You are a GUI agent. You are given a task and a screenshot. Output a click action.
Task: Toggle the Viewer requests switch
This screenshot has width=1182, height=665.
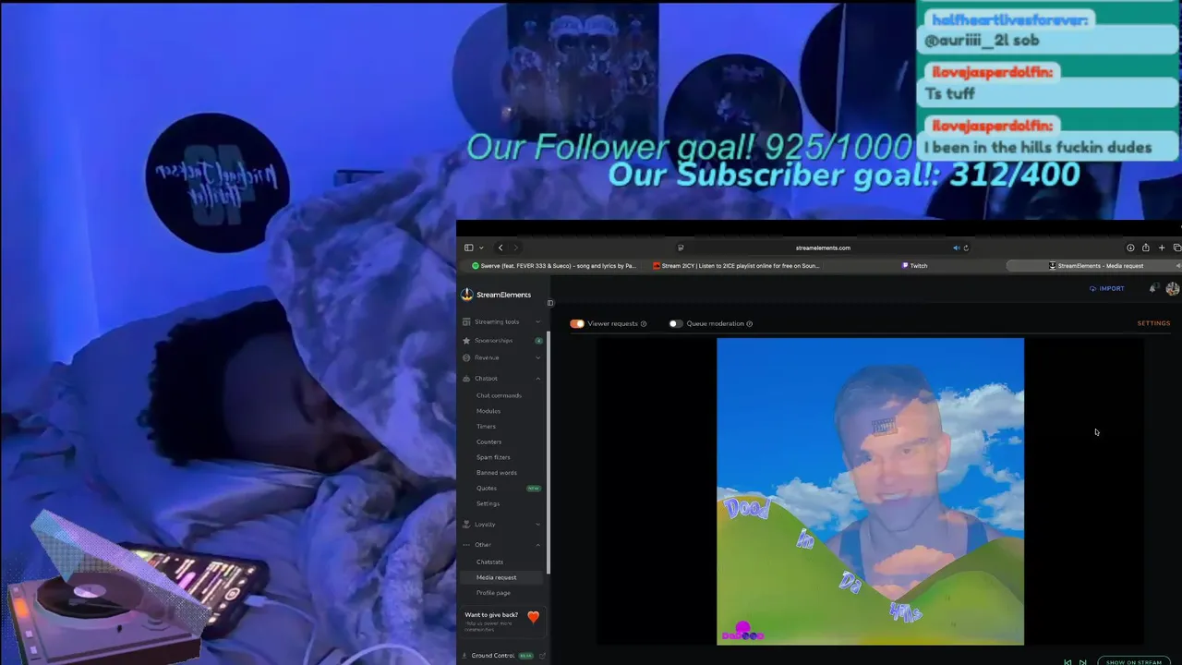(577, 323)
